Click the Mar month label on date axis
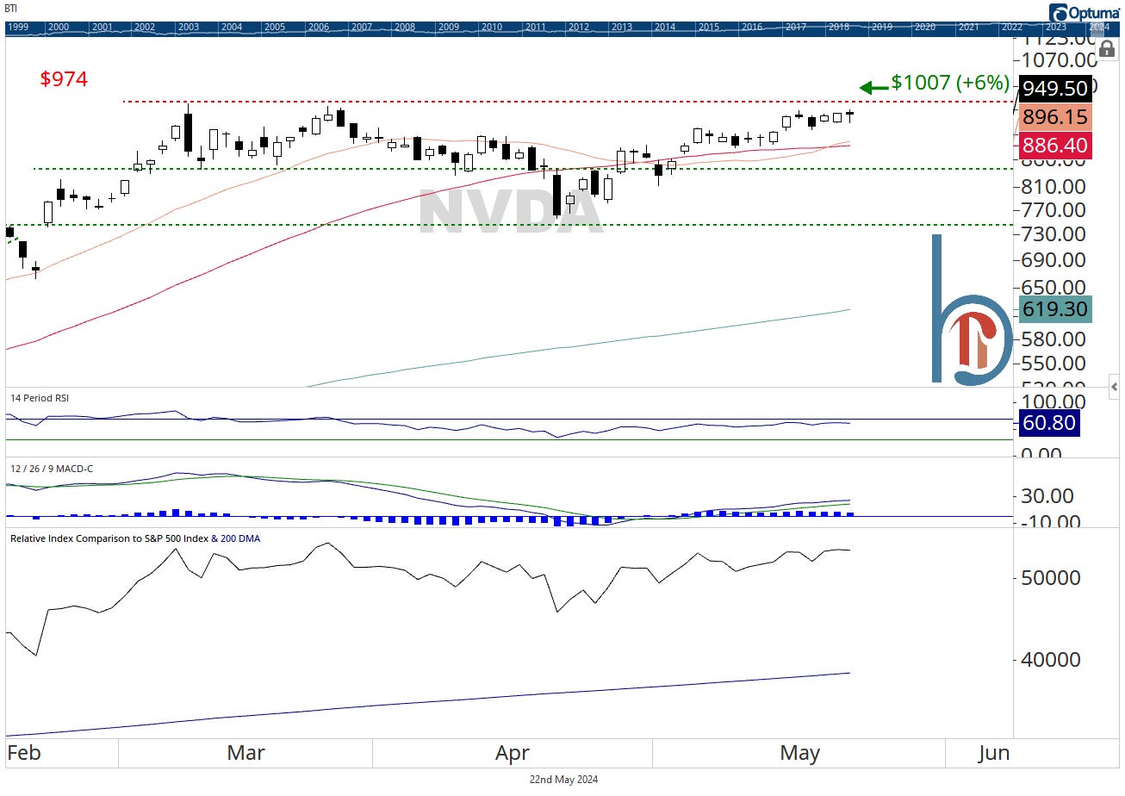1125x796 pixels. [x=246, y=753]
